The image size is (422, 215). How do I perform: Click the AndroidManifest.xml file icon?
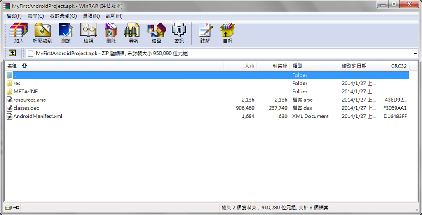pos(9,116)
